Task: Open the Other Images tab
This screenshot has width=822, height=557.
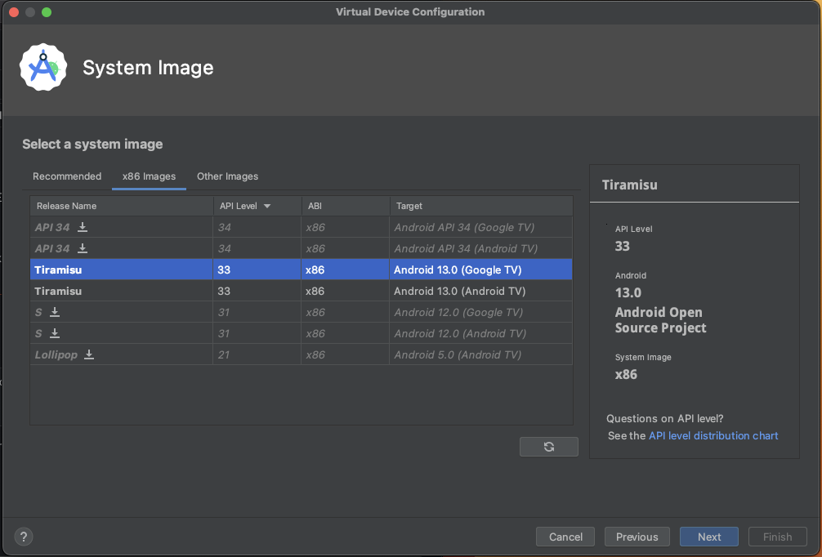Action: tap(227, 176)
